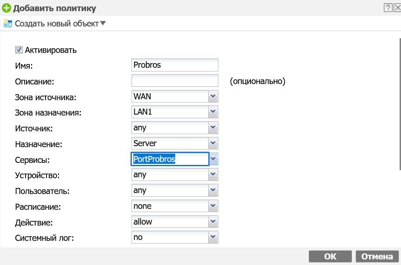The width and height of the screenshot is (401, 265).
Task: Expand the Назначение dropdown arrow
Action: click(213, 143)
